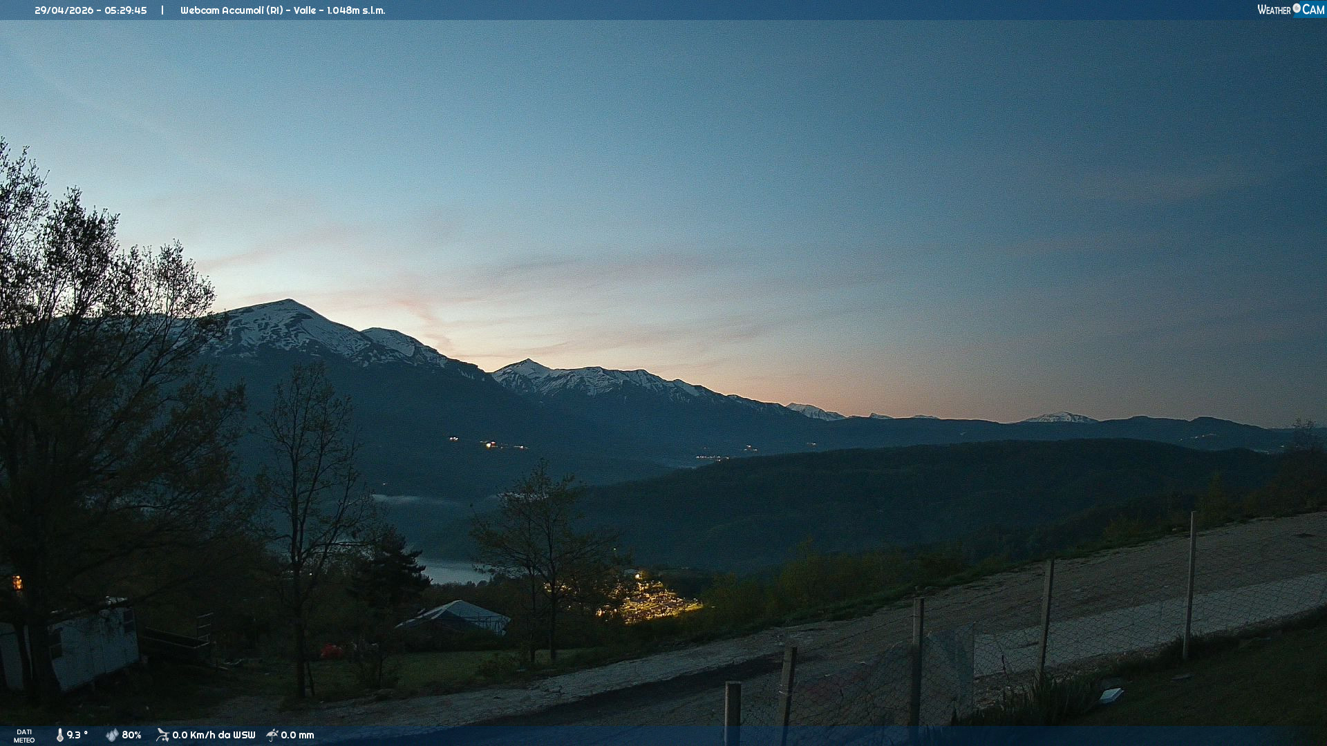Click the 0.0 mm rainfall value

point(297,735)
